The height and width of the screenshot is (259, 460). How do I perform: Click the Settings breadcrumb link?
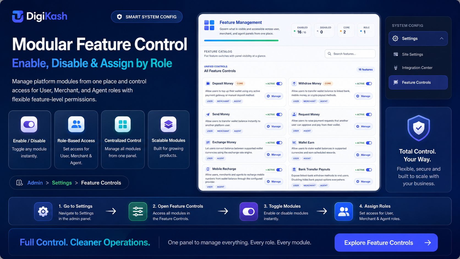click(62, 183)
